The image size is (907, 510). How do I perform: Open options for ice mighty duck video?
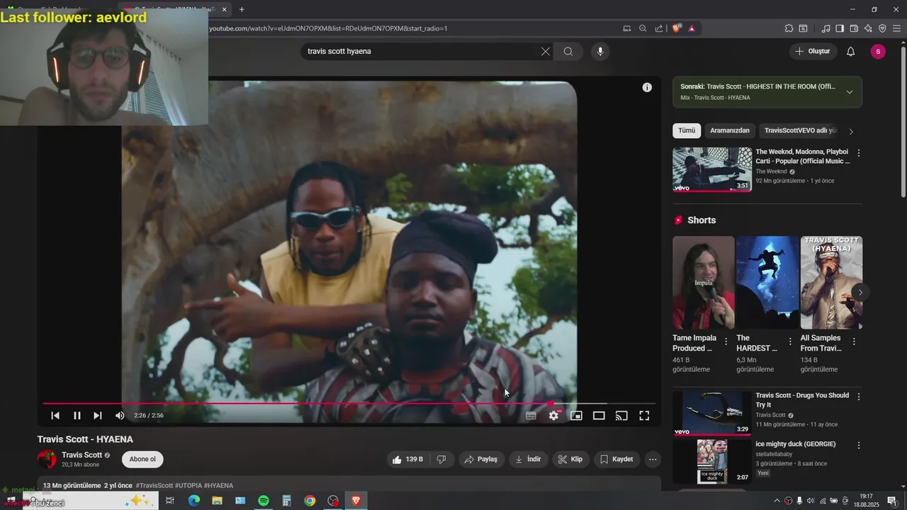click(859, 446)
